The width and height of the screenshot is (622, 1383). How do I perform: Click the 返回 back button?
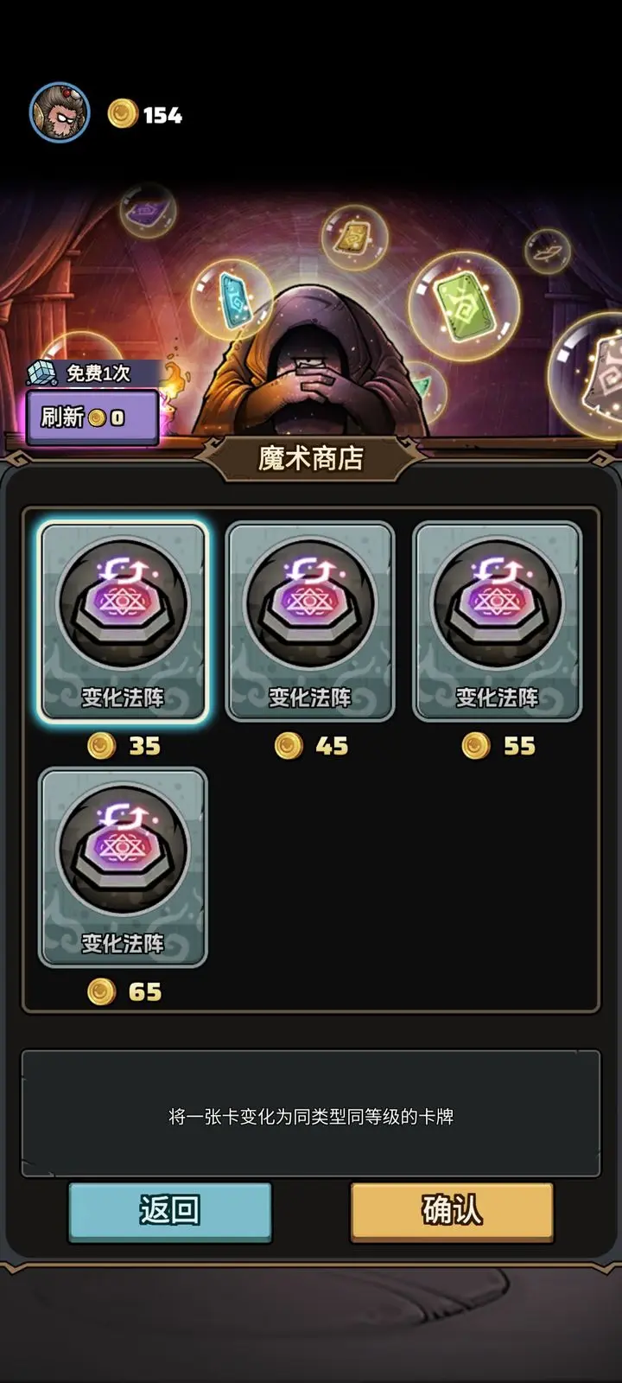pyautogui.click(x=170, y=1212)
